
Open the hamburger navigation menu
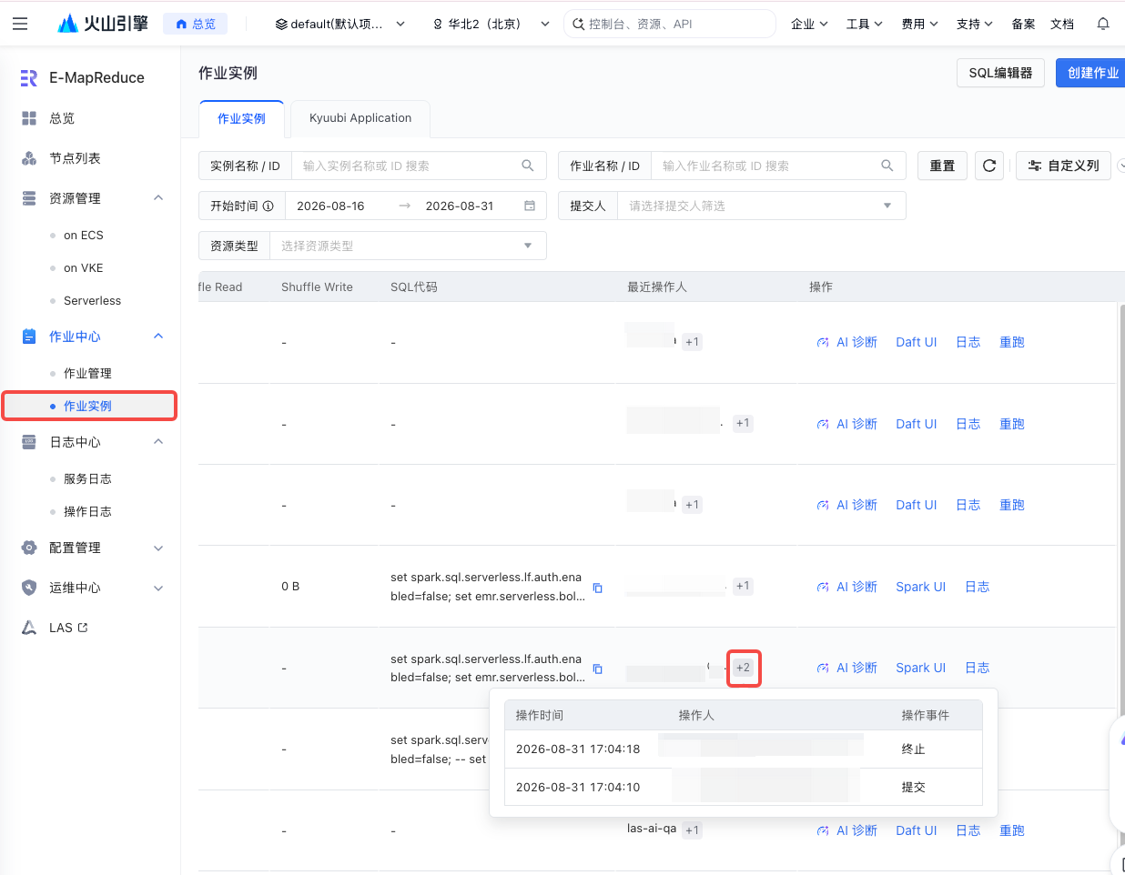point(20,24)
